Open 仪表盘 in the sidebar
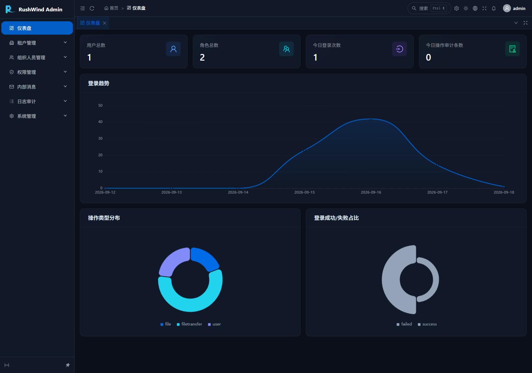Viewport: 532px width, 373px height. tap(37, 28)
